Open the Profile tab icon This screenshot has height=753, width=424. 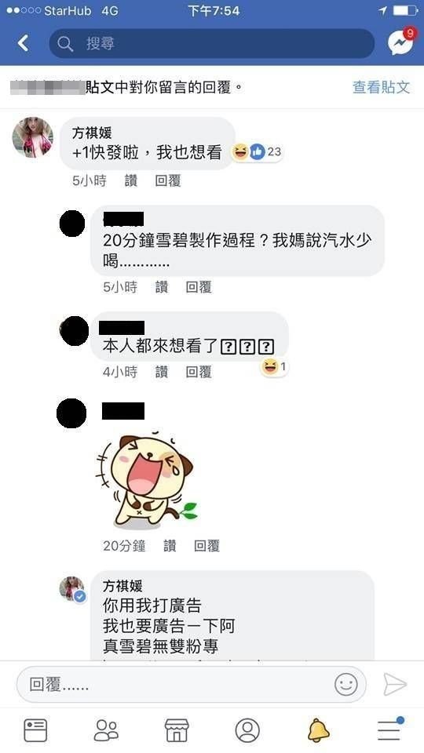click(247, 730)
